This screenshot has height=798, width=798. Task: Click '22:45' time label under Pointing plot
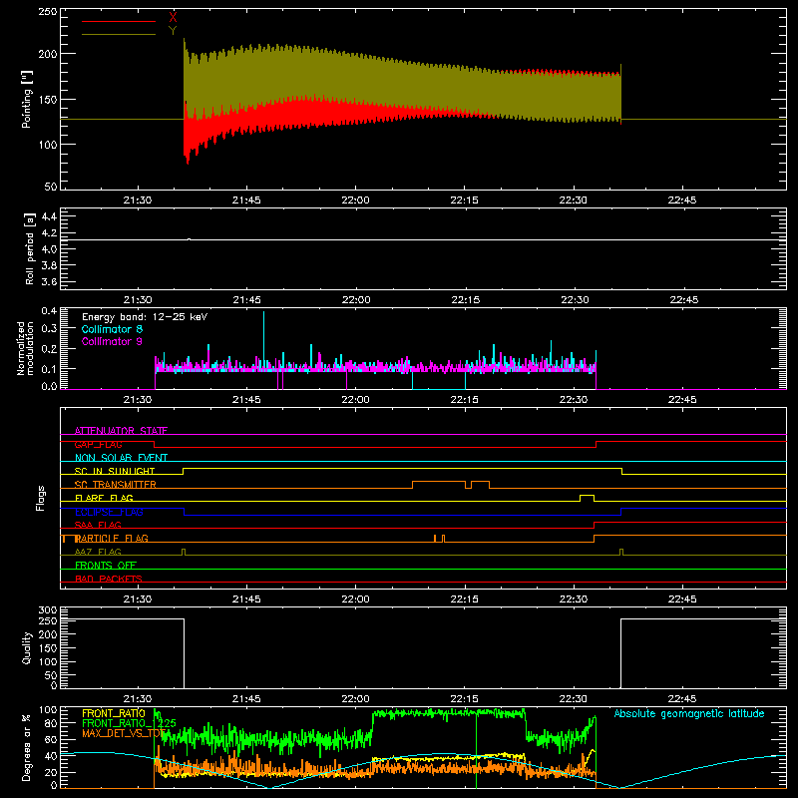(682, 200)
